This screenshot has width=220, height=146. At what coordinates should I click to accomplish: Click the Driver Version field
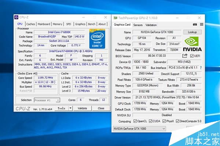(167, 97)
